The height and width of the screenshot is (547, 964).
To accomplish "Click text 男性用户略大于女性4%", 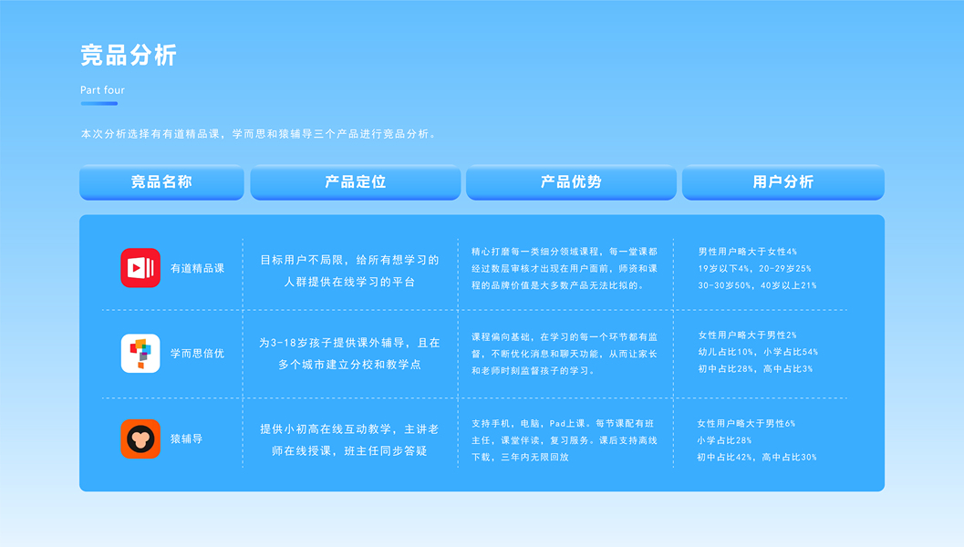I will point(748,252).
